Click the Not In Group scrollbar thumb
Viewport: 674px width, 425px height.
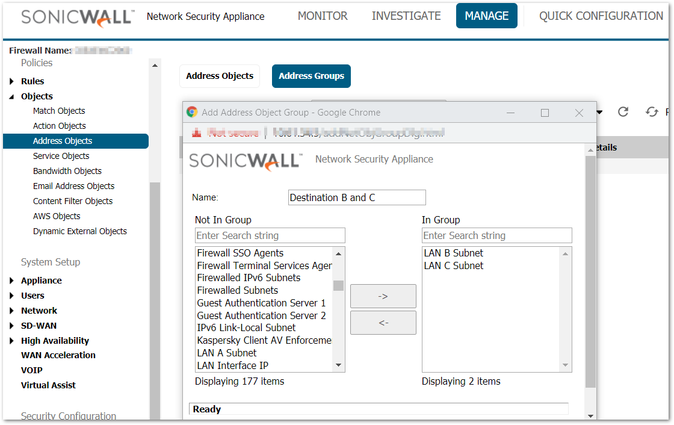point(338,285)
